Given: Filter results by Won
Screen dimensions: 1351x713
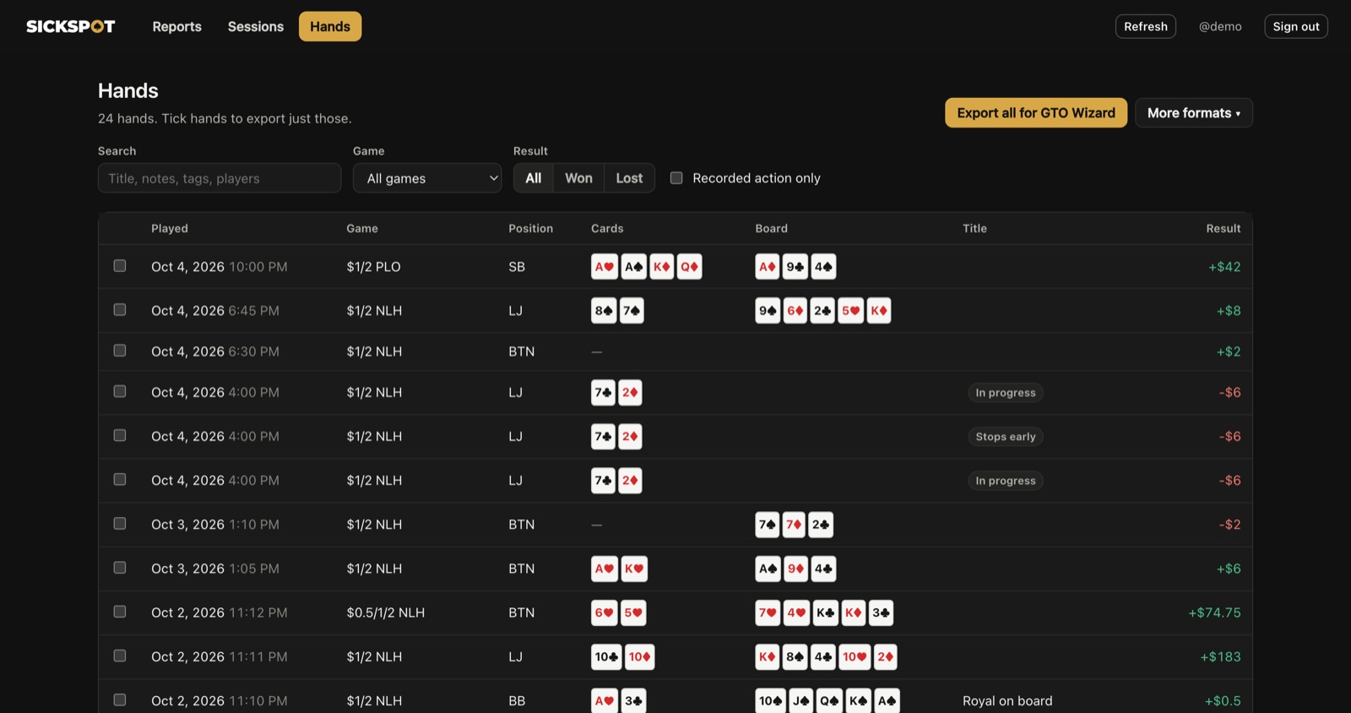Looking at the screenshot, I should (x=578, y=178).
